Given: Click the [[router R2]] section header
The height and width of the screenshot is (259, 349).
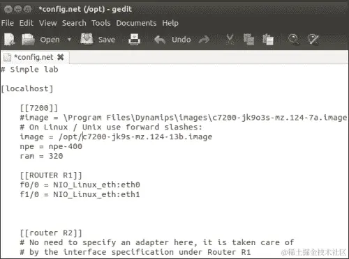Looking at the screenshot, I should click(x=51, y=233).
